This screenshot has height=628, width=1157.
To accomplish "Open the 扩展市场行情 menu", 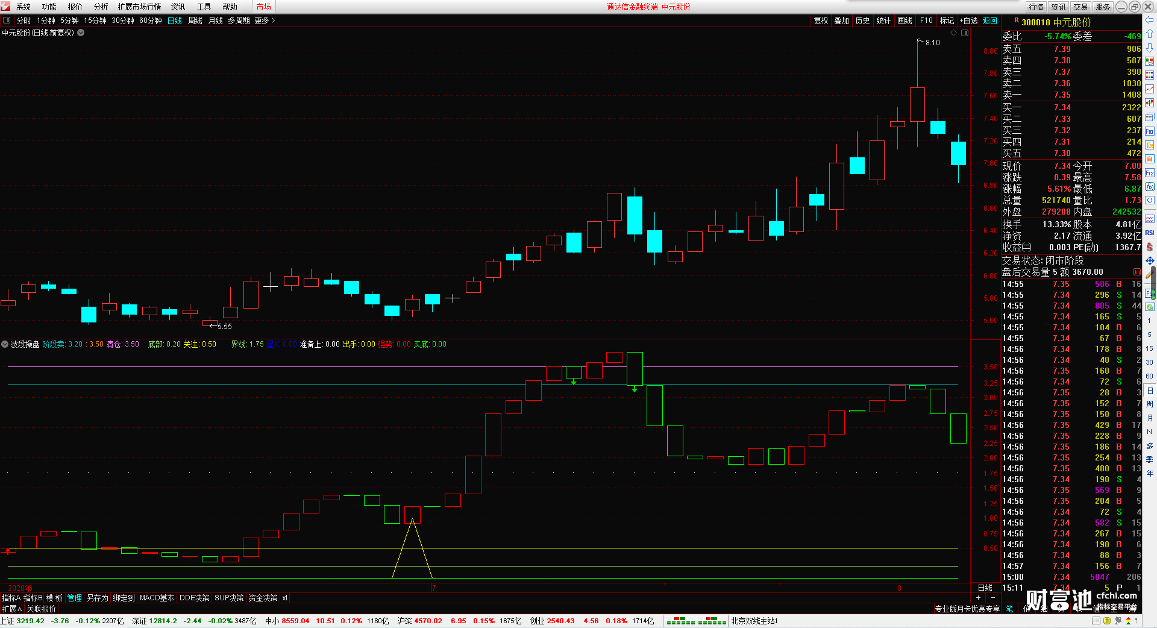I will 140,7.
